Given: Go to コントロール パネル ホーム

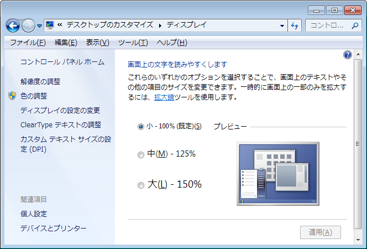Looking at the screenshot, I should 62,62.
